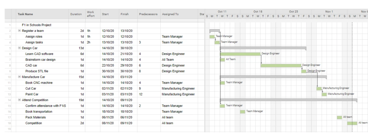Select the Paint Car task name
Screen dimensions: 368x138
(x=32, y=94)
